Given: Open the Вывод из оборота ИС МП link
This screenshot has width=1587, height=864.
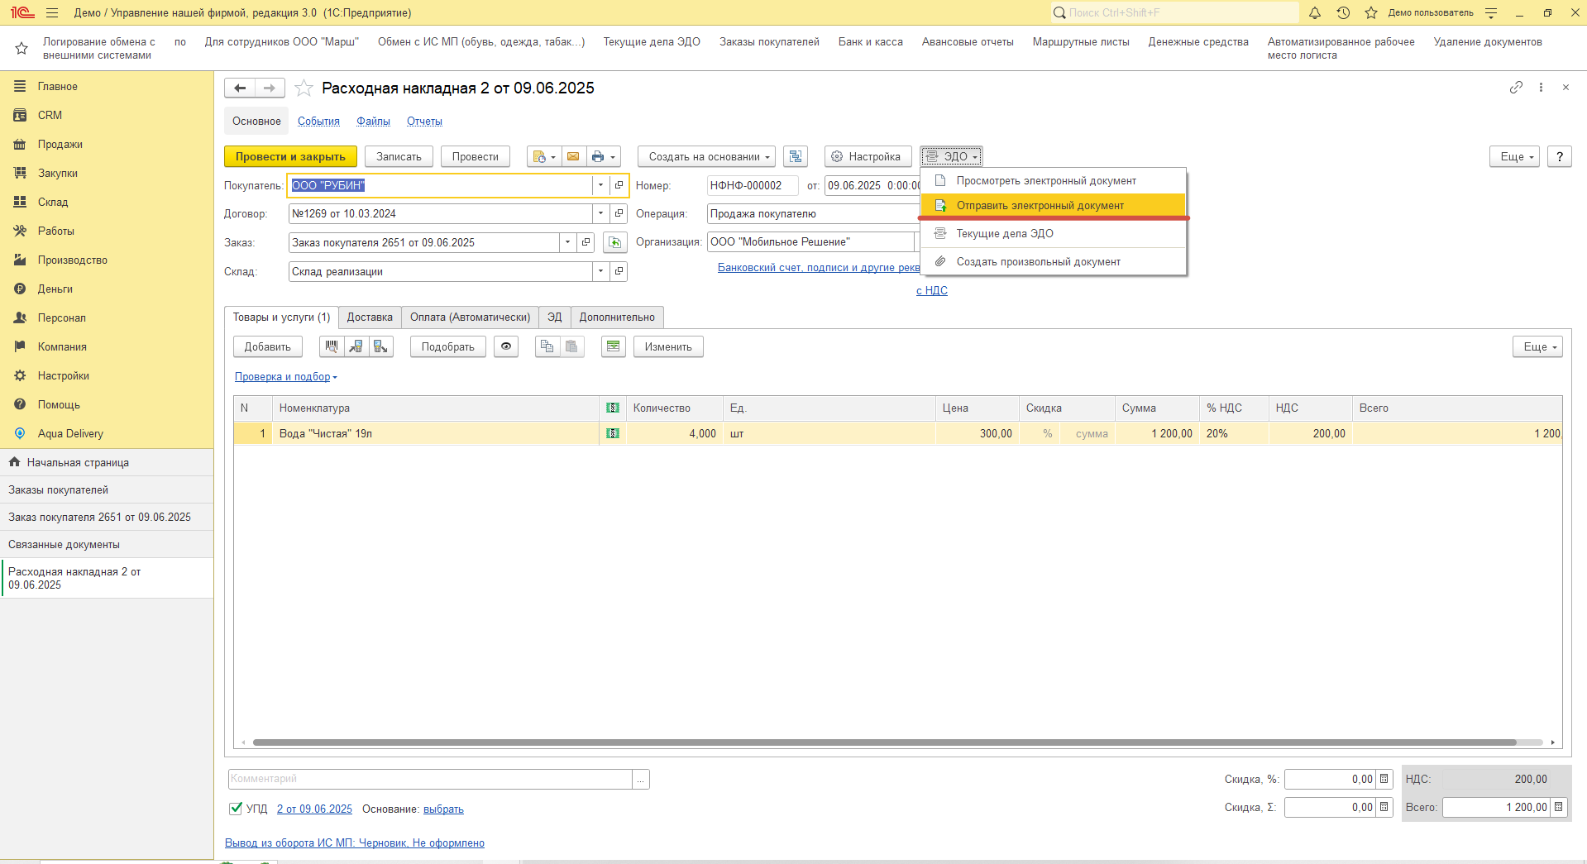Looking at the screenshot, I should 355,843.
